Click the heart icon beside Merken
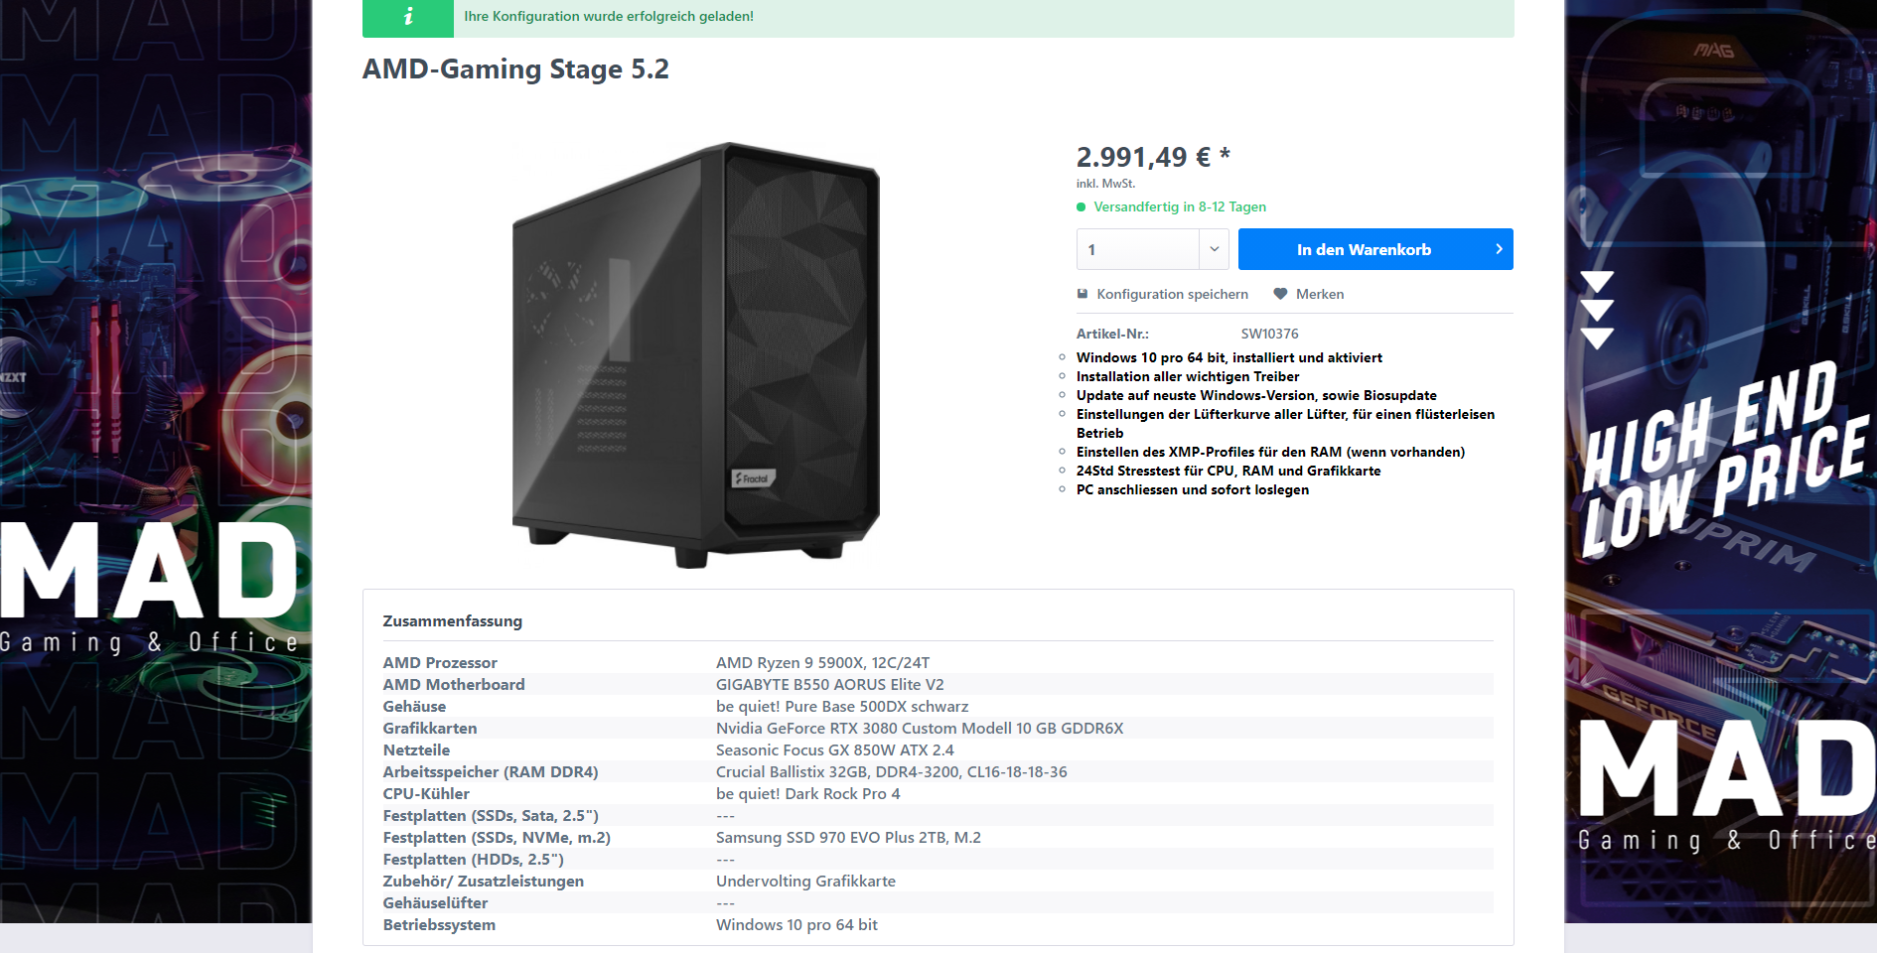 click(1280, 294)
